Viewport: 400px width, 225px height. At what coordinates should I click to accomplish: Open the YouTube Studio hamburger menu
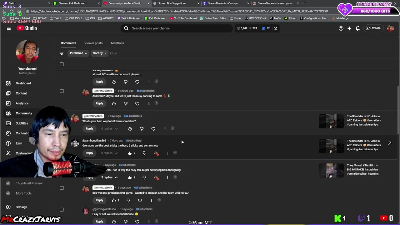[9, 28]
